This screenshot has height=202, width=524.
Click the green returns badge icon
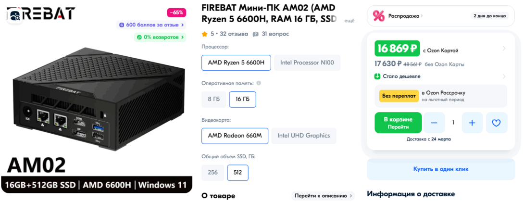pyautogui.click(x=139, y=37)
